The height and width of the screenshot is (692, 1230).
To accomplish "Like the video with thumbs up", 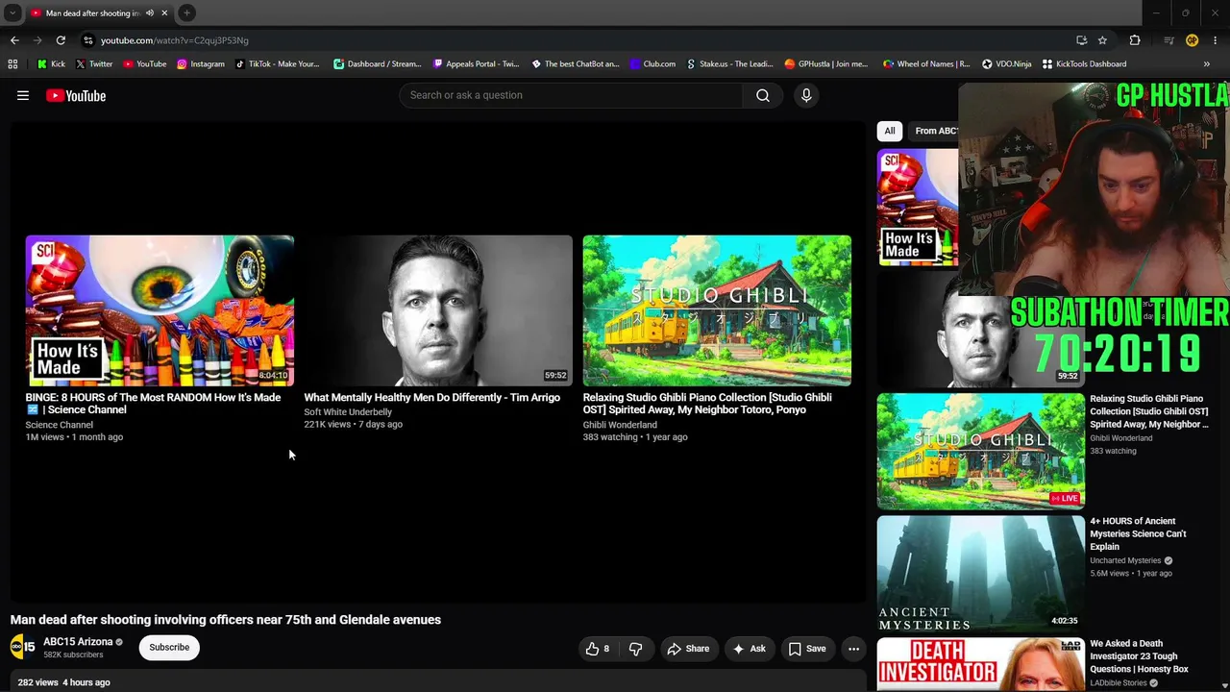I will [598, 649].
